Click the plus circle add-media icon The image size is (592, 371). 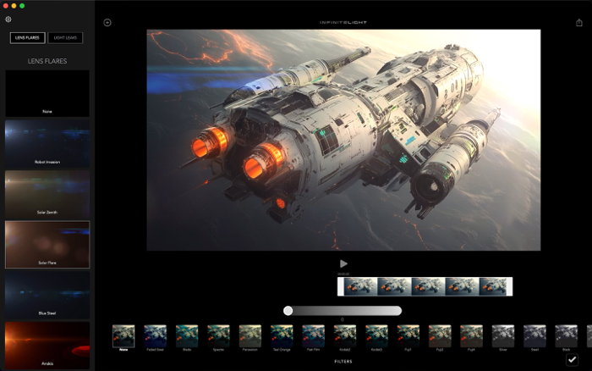click(x=107, y=23)
